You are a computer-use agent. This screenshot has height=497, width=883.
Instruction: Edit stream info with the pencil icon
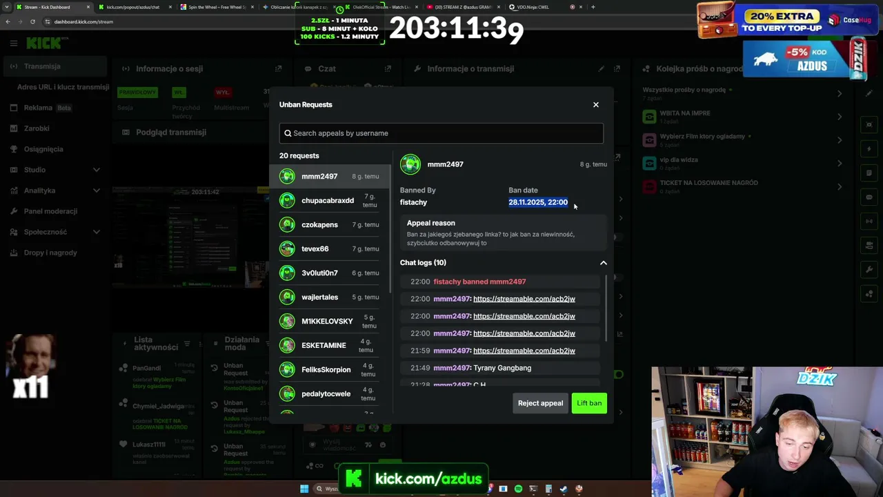pyautogui.click(x=602, y=69)
